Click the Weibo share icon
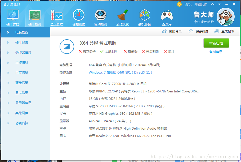The image size is (241, 162). click(164, 31)
